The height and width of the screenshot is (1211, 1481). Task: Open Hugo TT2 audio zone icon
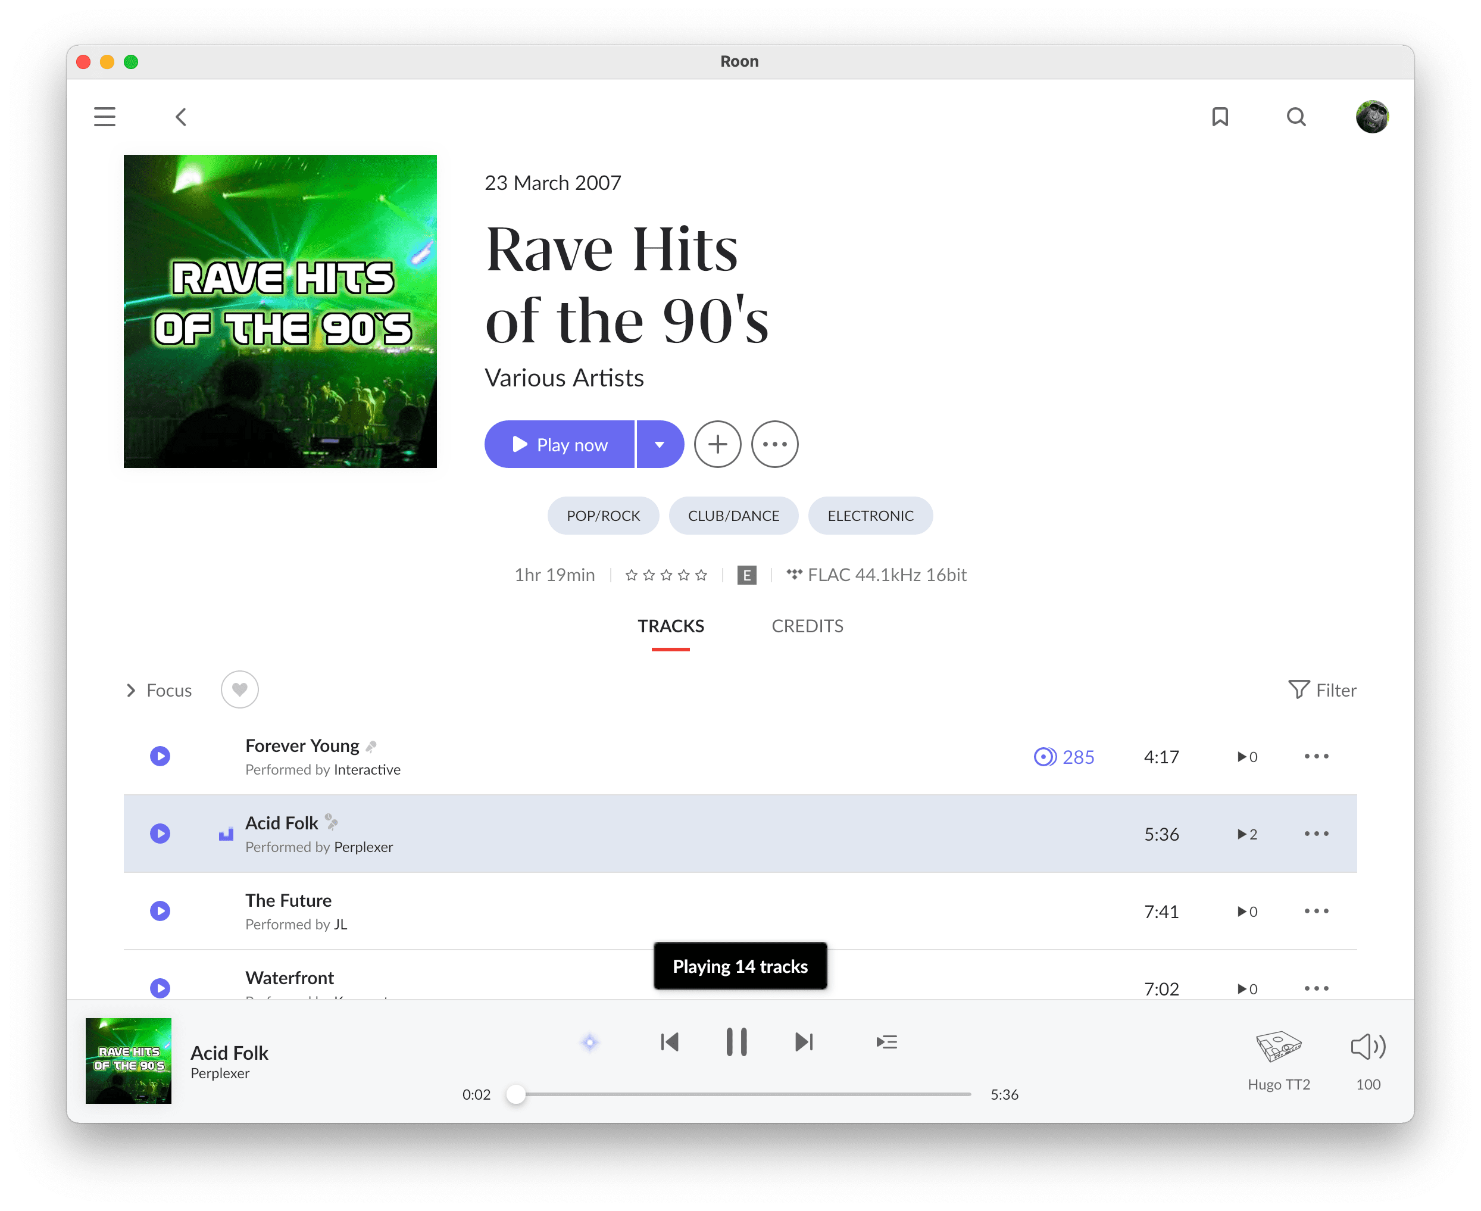1278,1046
